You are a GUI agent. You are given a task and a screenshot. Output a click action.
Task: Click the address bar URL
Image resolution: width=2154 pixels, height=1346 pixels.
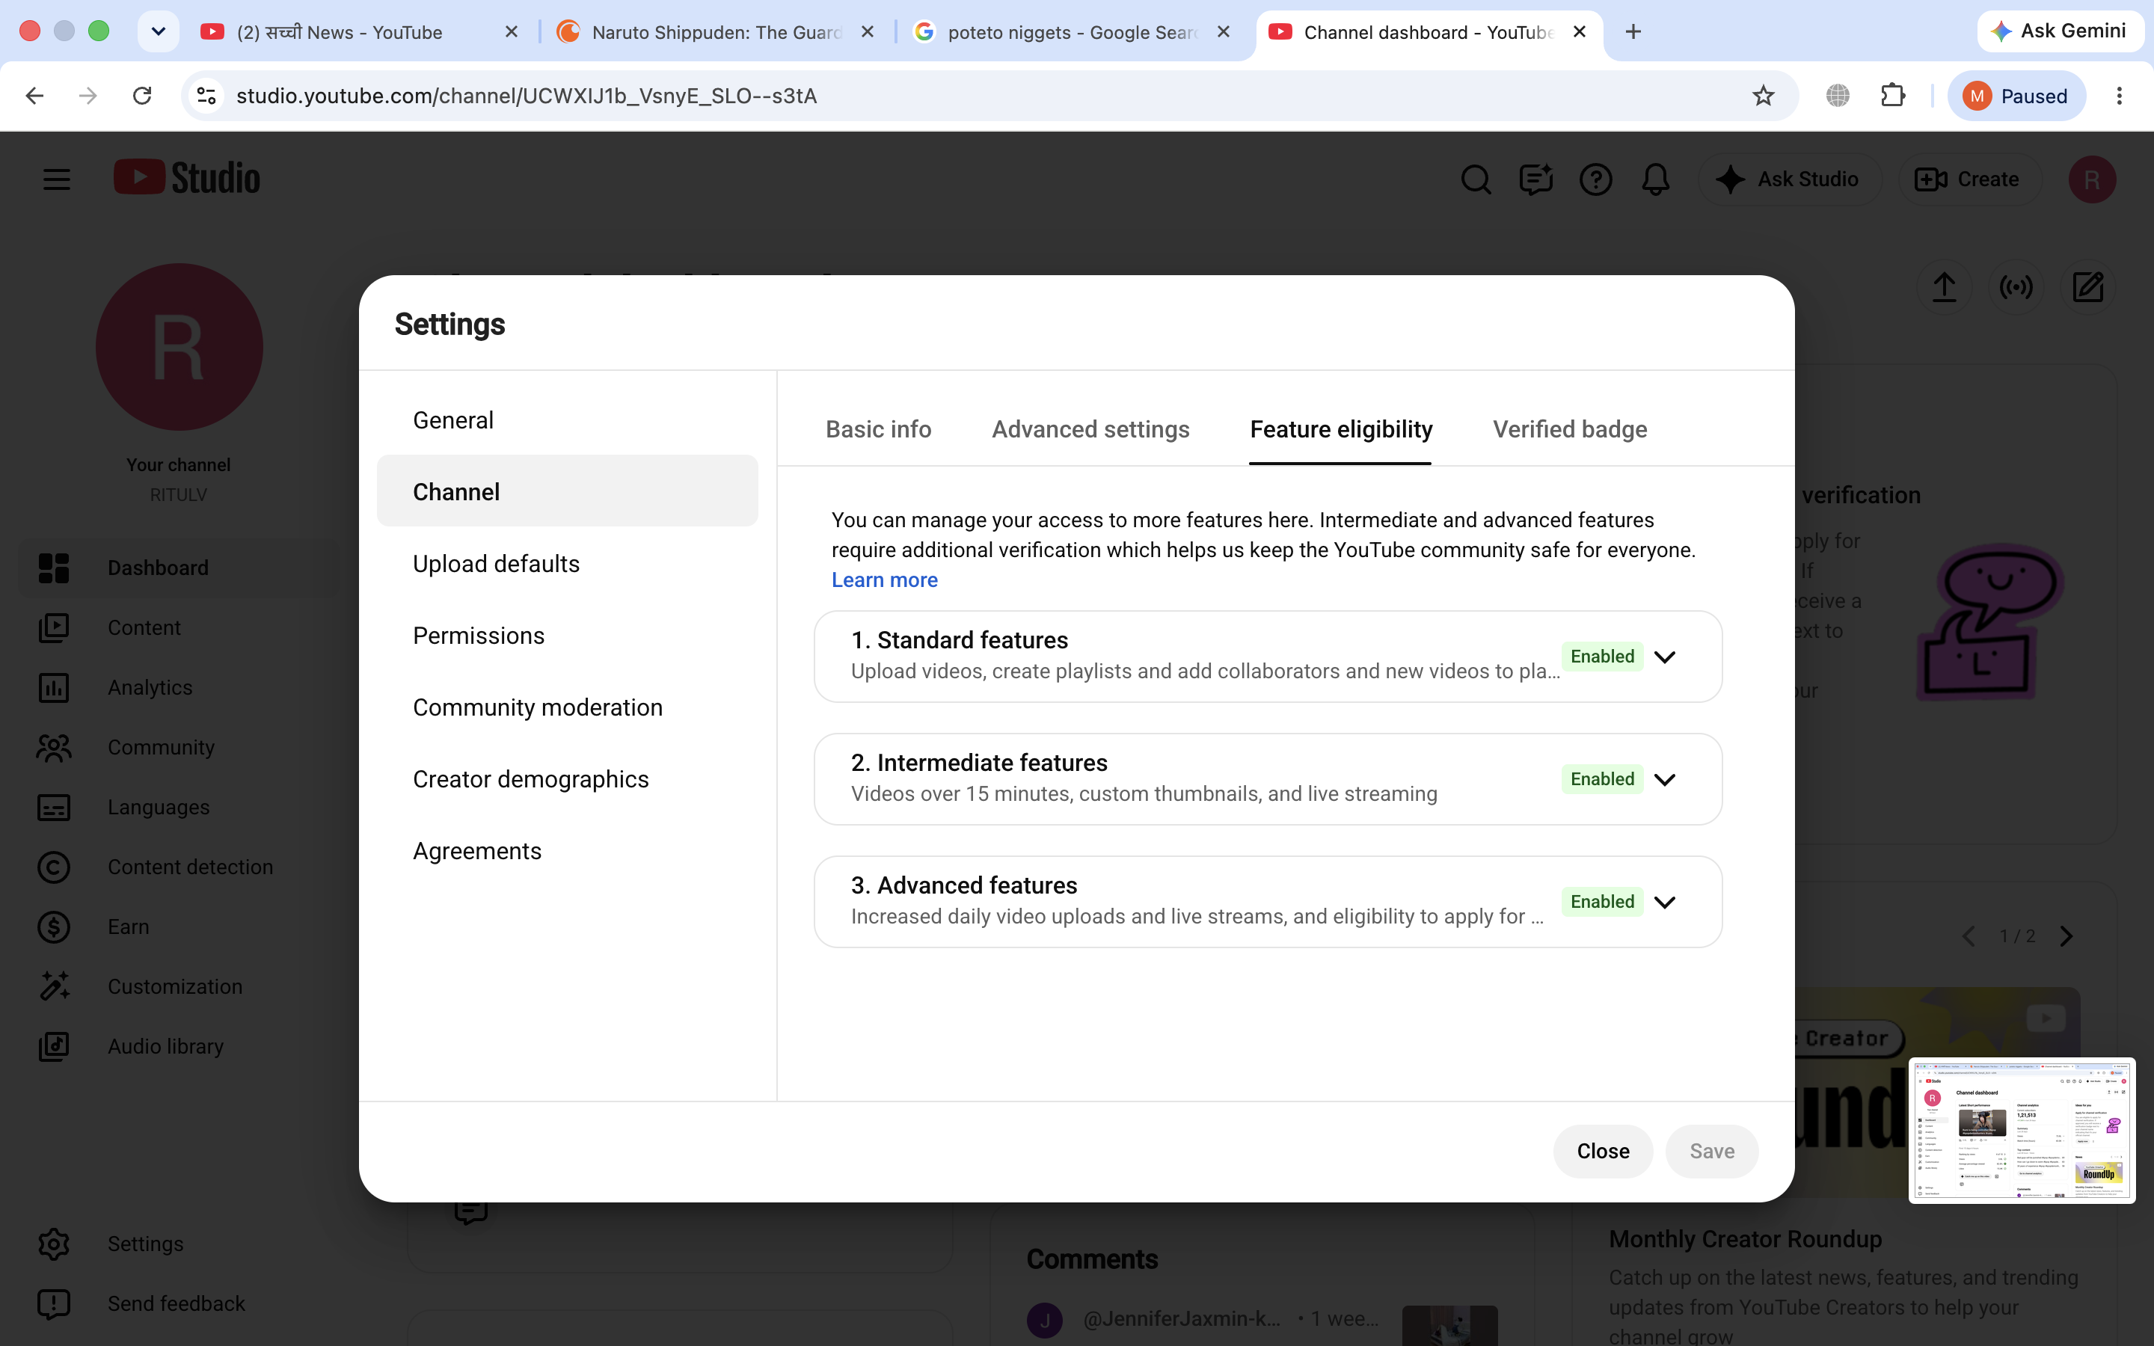tap(526, 96)
